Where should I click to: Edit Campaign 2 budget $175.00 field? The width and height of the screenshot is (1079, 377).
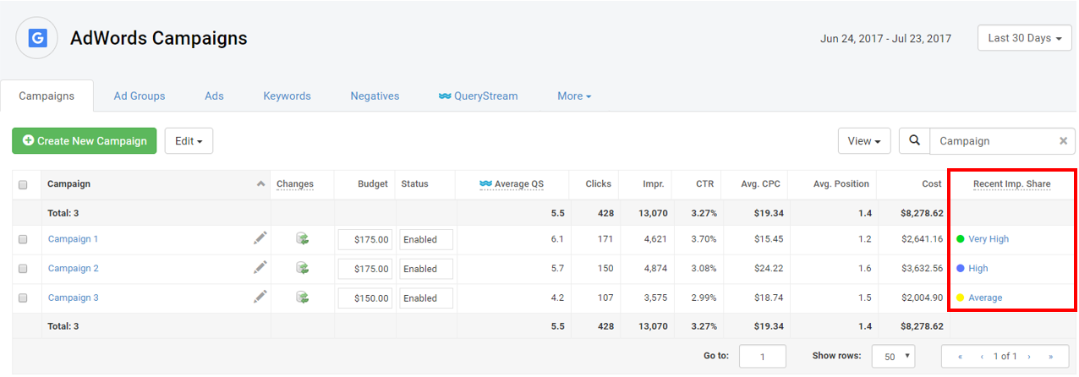[365, 269]
